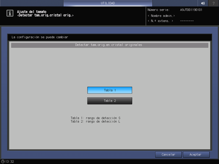219x164 pixels.
Task: Tap the speaker sound icon
Action: coord(203,3)
